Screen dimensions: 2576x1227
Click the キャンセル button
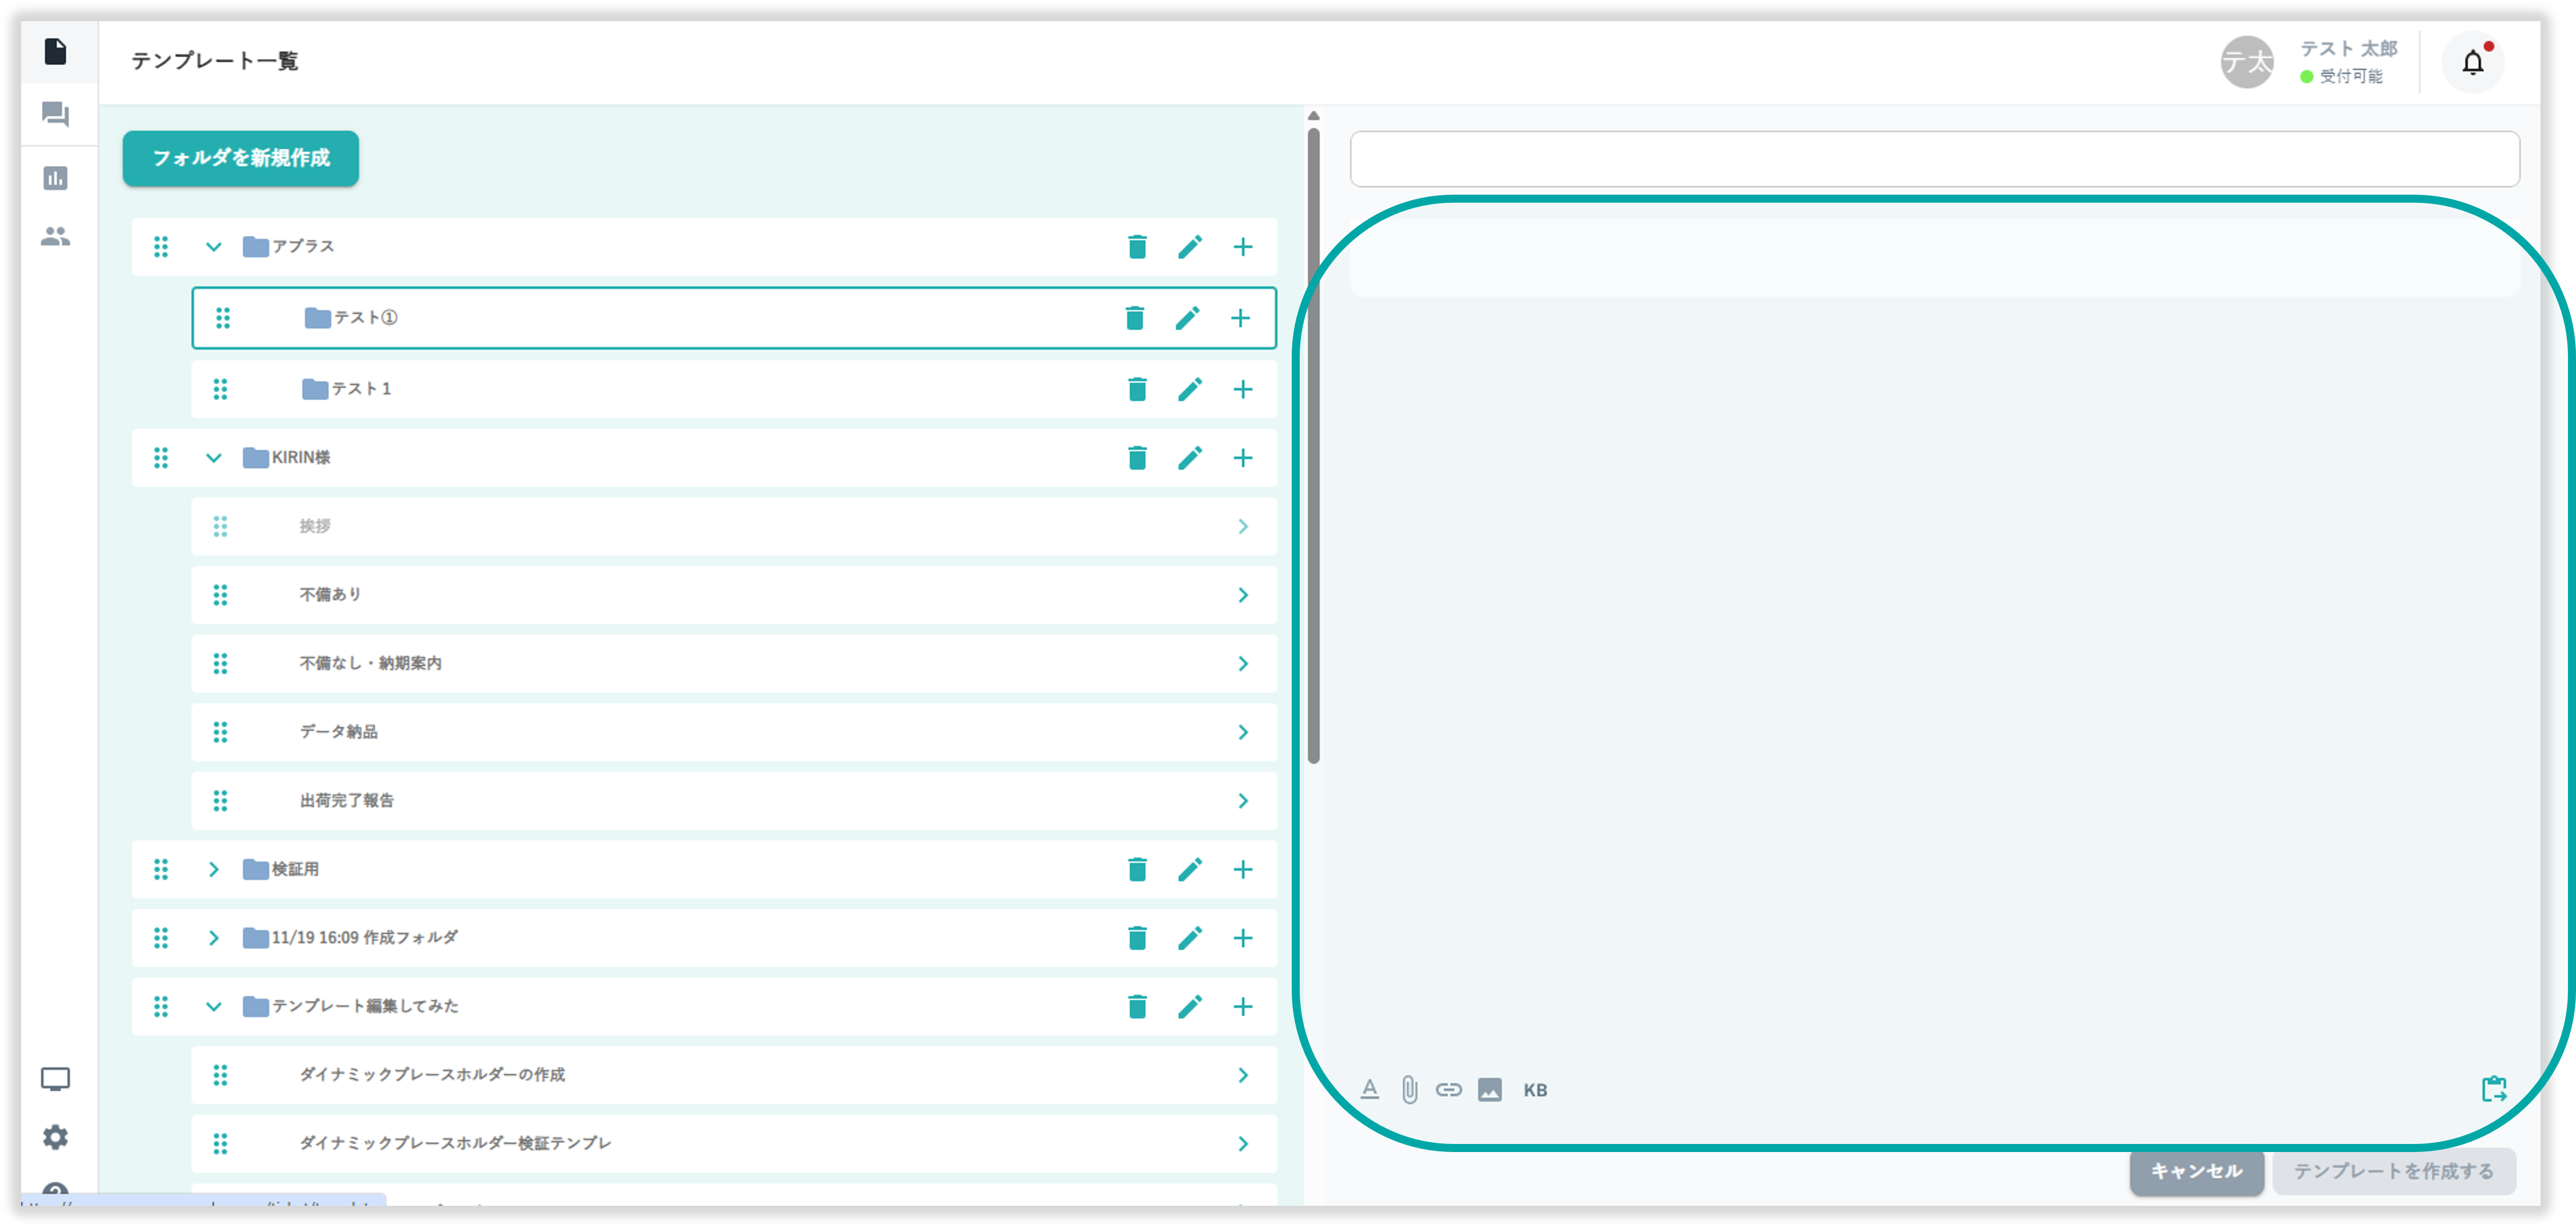click(x=2196, y=1171)
